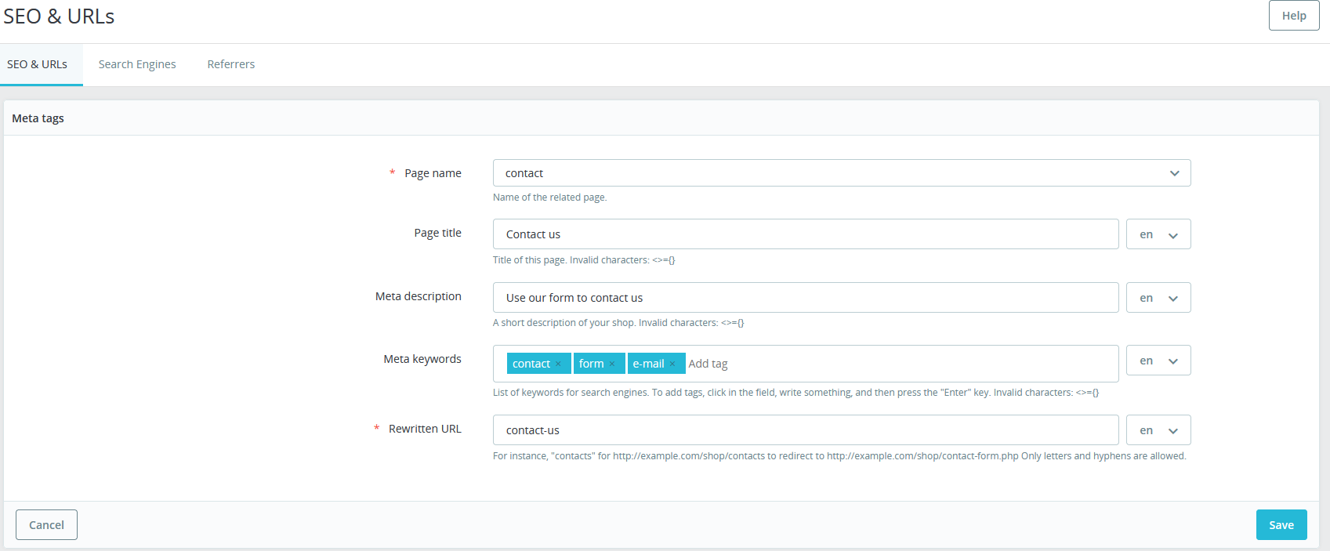Switch to the Search Engines tab
Image resolution: width=1330 pixels, height=551 pixels.
pyautogui.click(x=137, y=64)
